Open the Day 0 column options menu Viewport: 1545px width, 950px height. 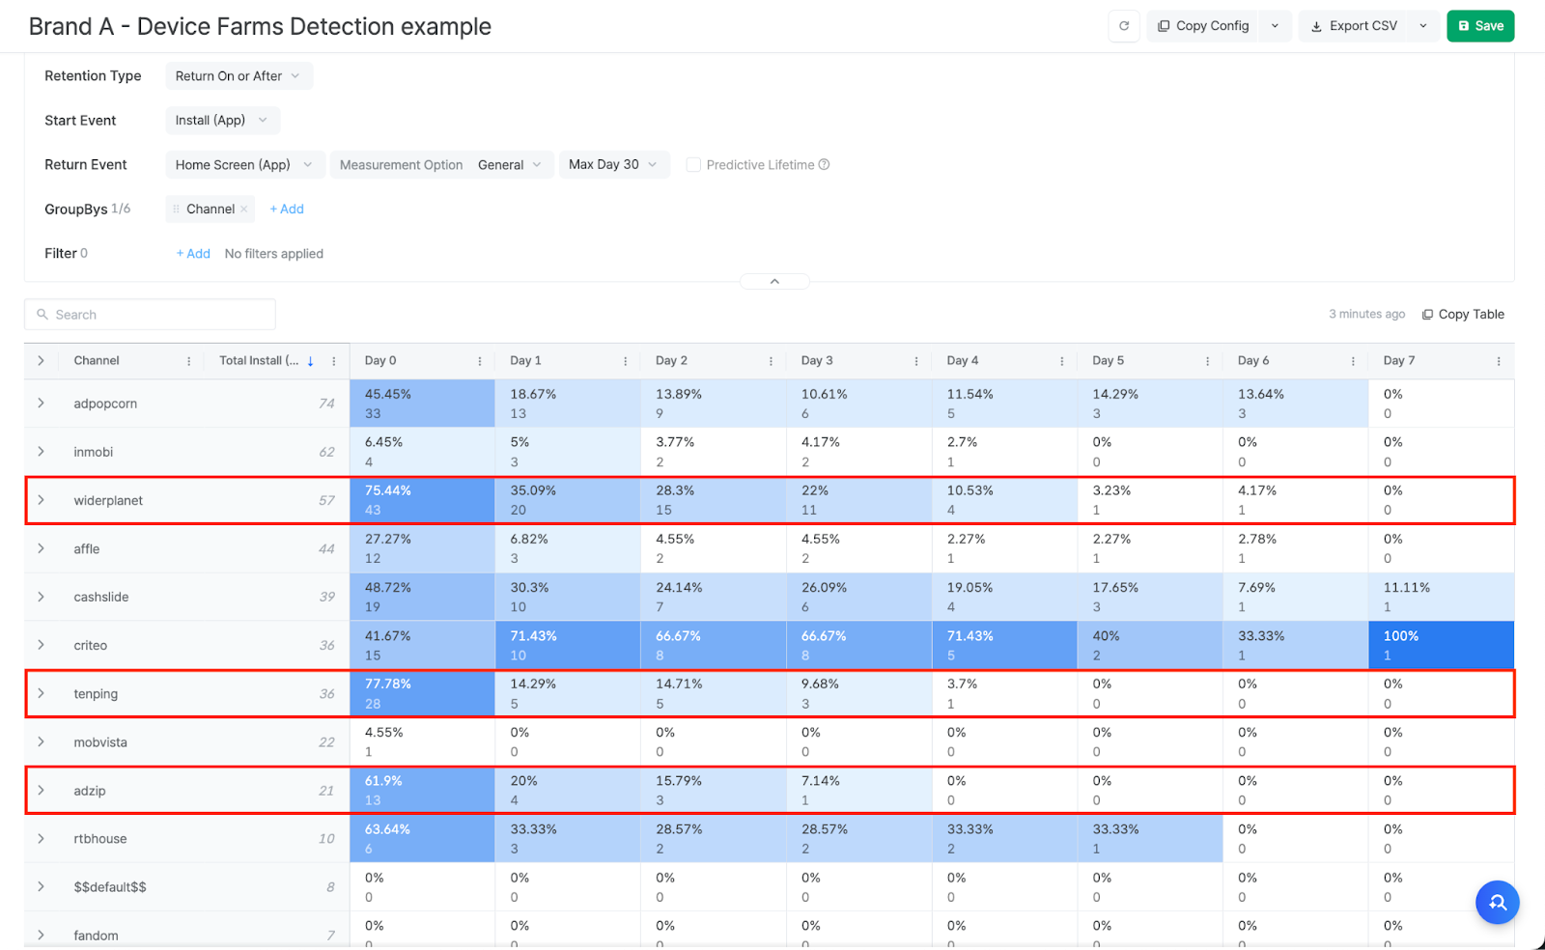click(480, 361)
